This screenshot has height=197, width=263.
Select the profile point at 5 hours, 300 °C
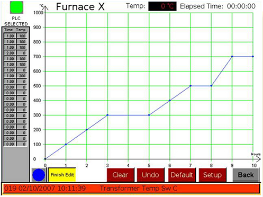coord(149,115)
